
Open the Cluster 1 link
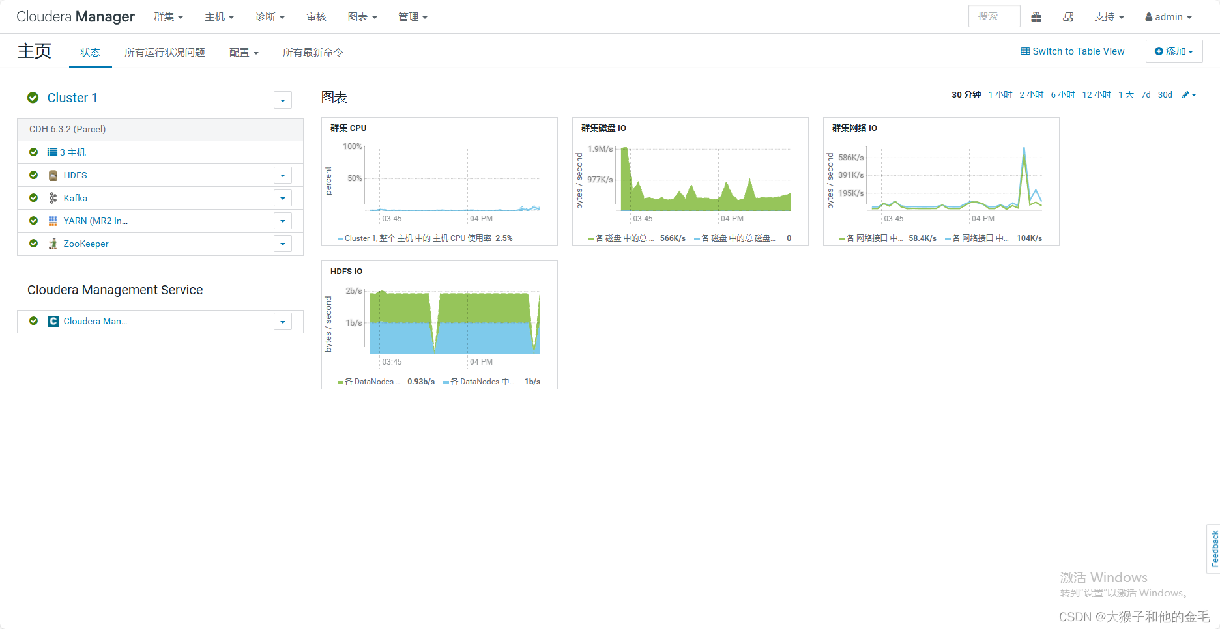[x=72, y=98]
